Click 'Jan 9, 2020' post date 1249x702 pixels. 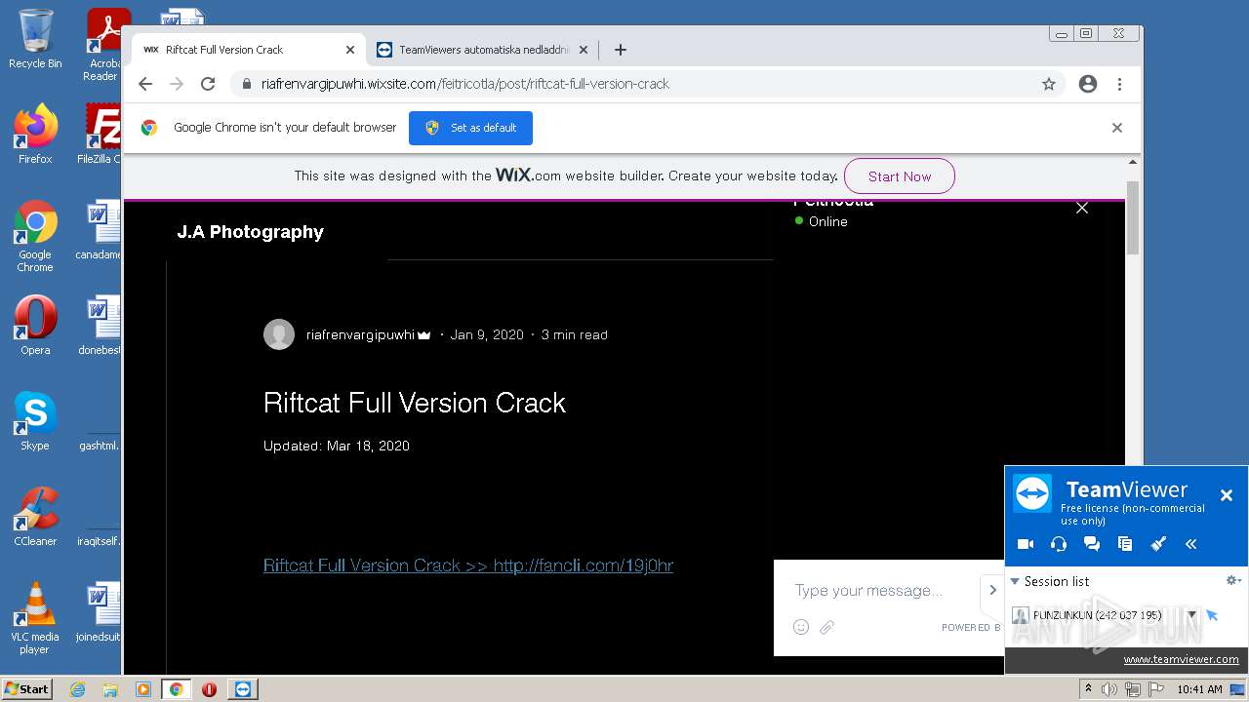click(x=487, y=334)
